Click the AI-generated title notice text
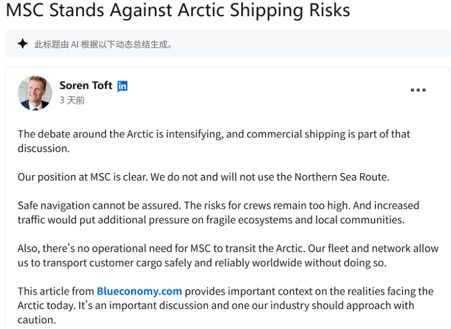This screenshot has height=329, width=451. 103,44
